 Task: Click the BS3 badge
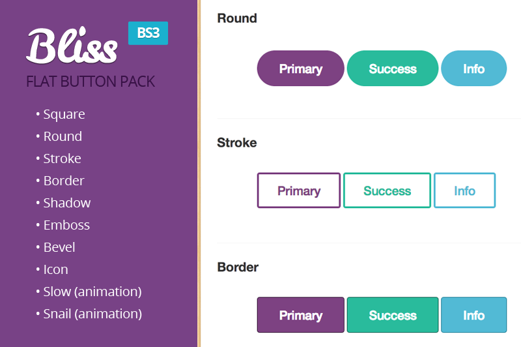[148, 33]
